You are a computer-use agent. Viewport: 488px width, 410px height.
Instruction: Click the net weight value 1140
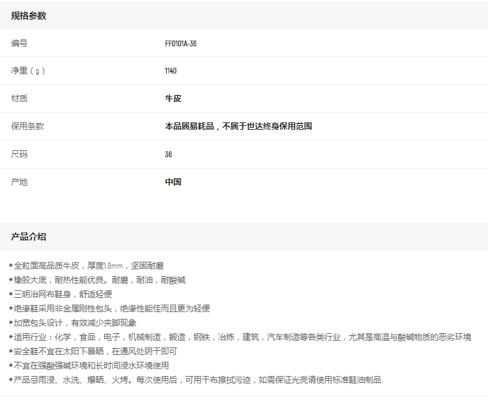coord(170,71)
